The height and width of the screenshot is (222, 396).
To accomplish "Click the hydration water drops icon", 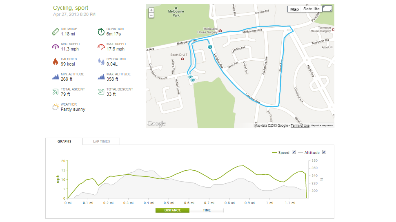I will pos(101,62).
